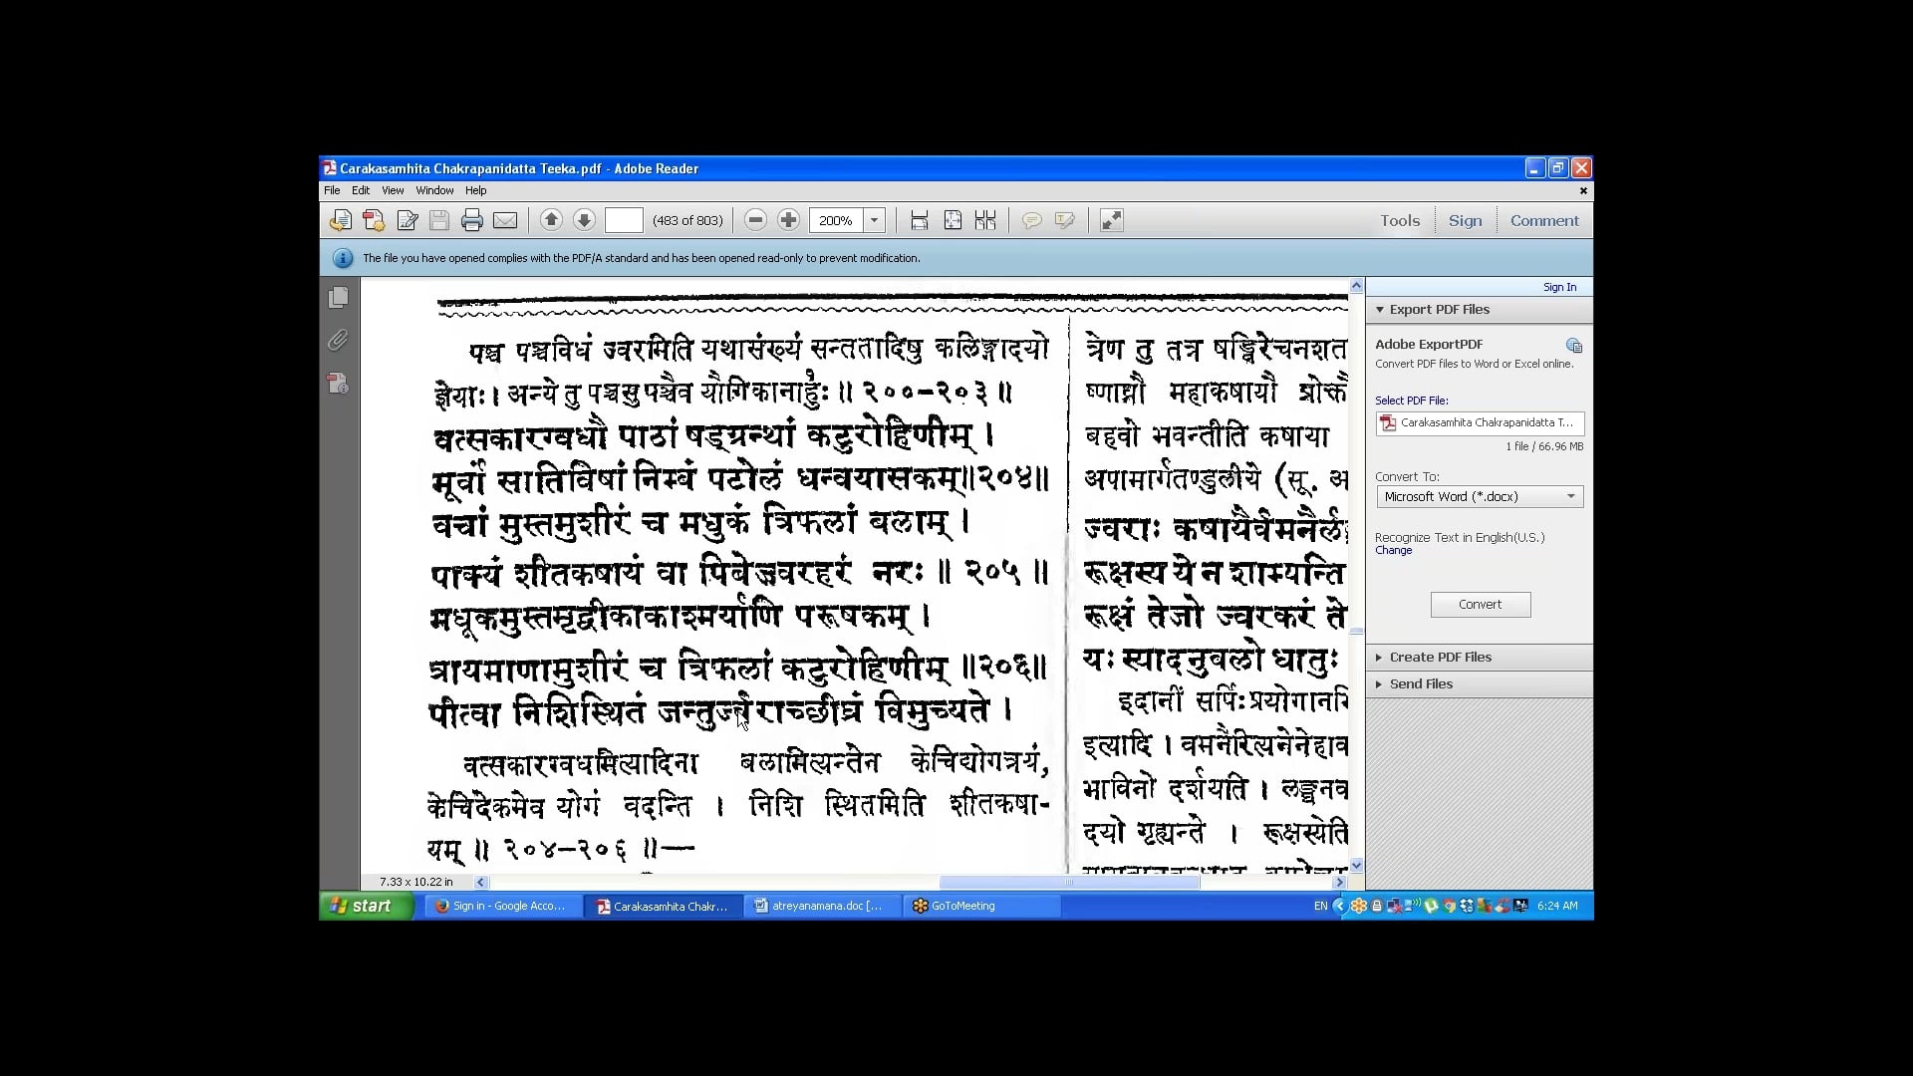Click the email envelope toolbar icon
Viewport: 1913px width, 1076px height.
pos(505,220)
